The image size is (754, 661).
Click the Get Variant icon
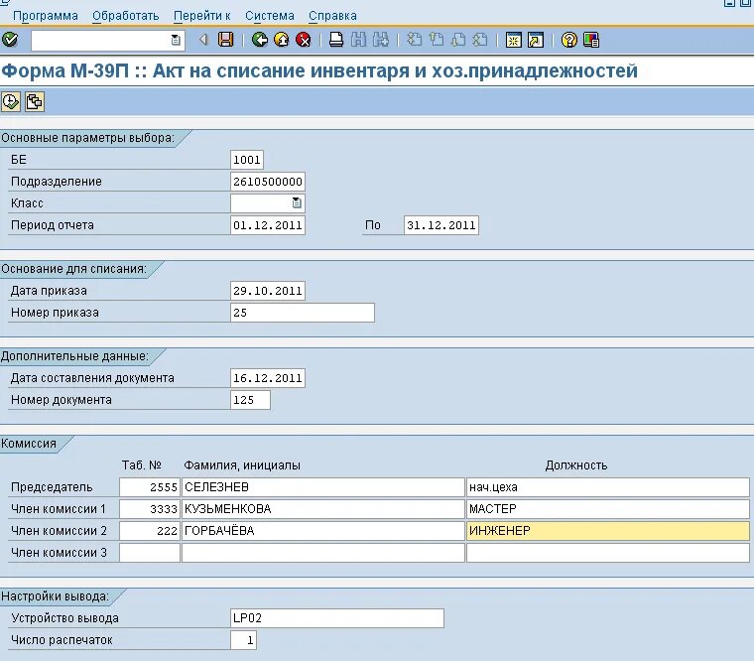pyautogui.click(x=34, y=102)
